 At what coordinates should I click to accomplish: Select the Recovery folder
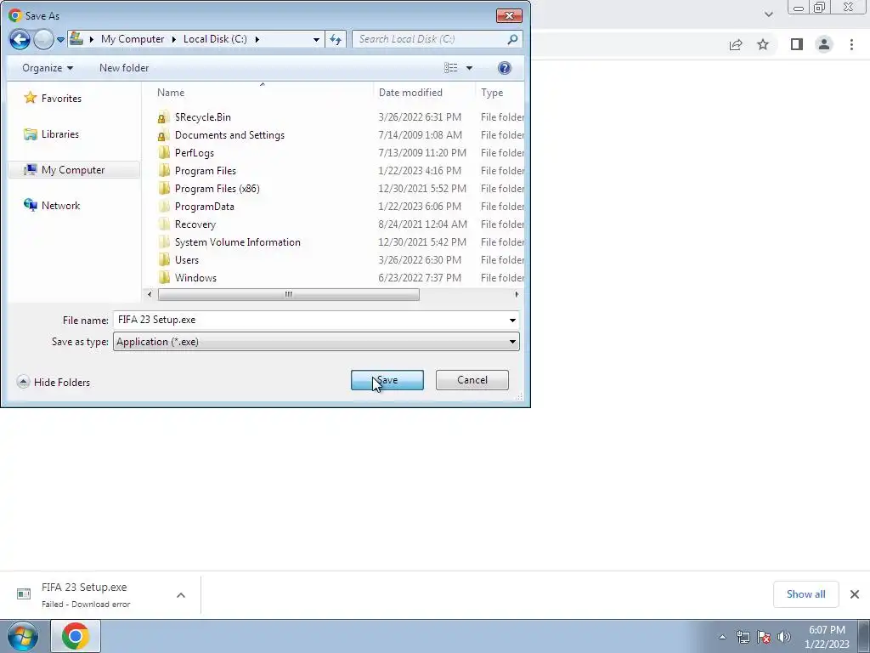click(195, 224)
